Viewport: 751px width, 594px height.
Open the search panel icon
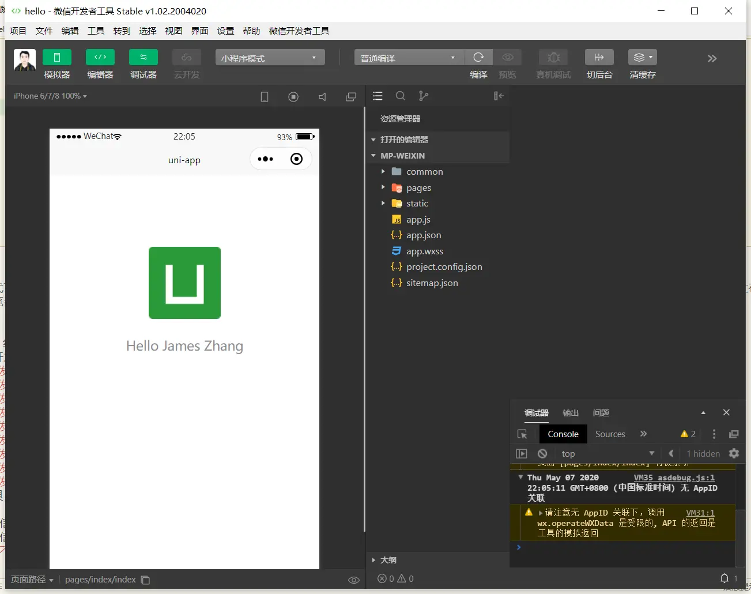pyautogui.click(x=401, y=96)
